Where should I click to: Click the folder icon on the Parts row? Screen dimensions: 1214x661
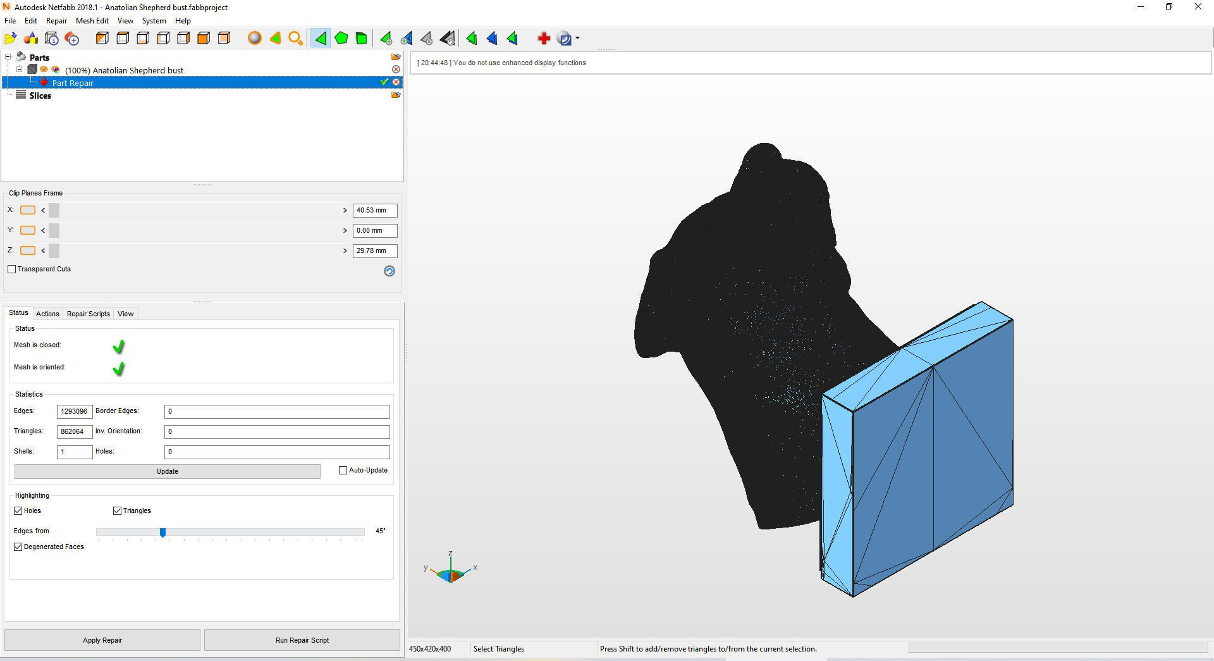click(396, 57)
